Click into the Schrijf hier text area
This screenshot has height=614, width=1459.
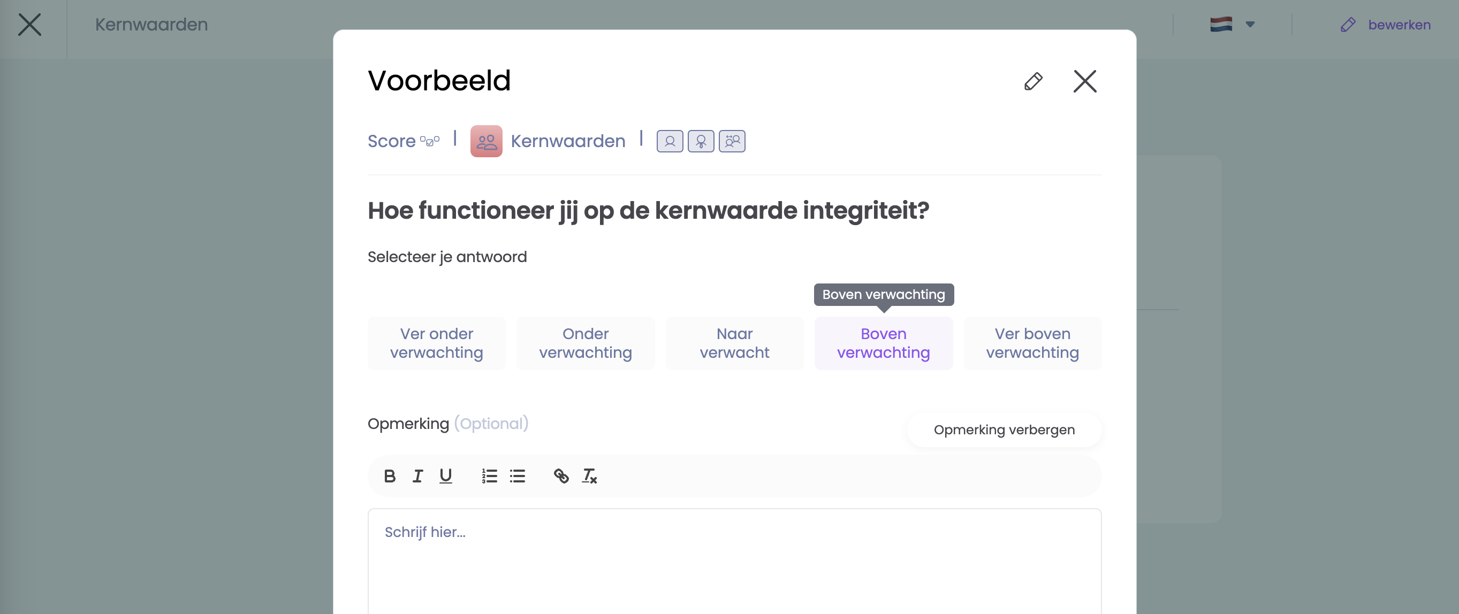click(x=734, y=560)
